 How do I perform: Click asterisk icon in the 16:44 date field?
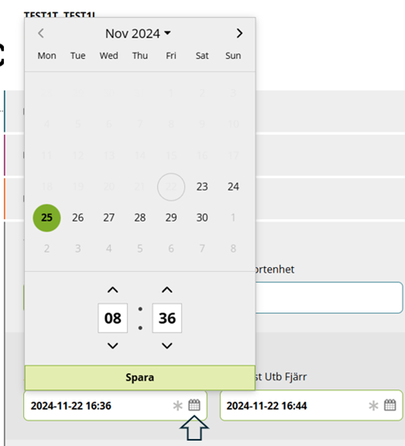pos(373,405)
